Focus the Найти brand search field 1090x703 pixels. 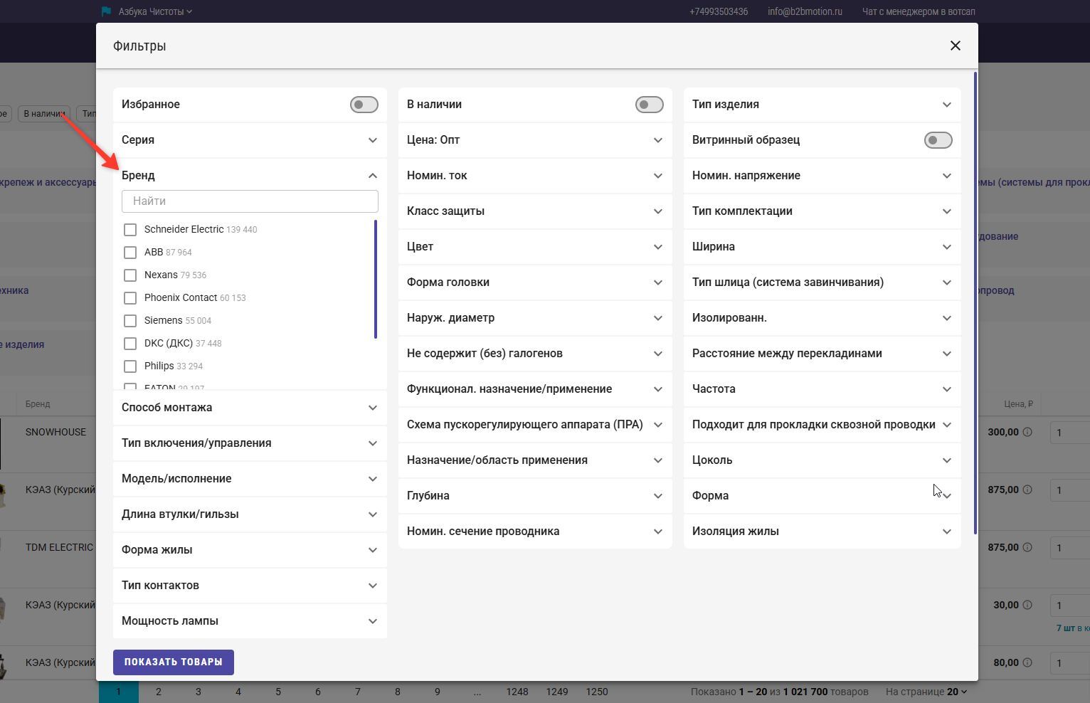tap(250, 201)
